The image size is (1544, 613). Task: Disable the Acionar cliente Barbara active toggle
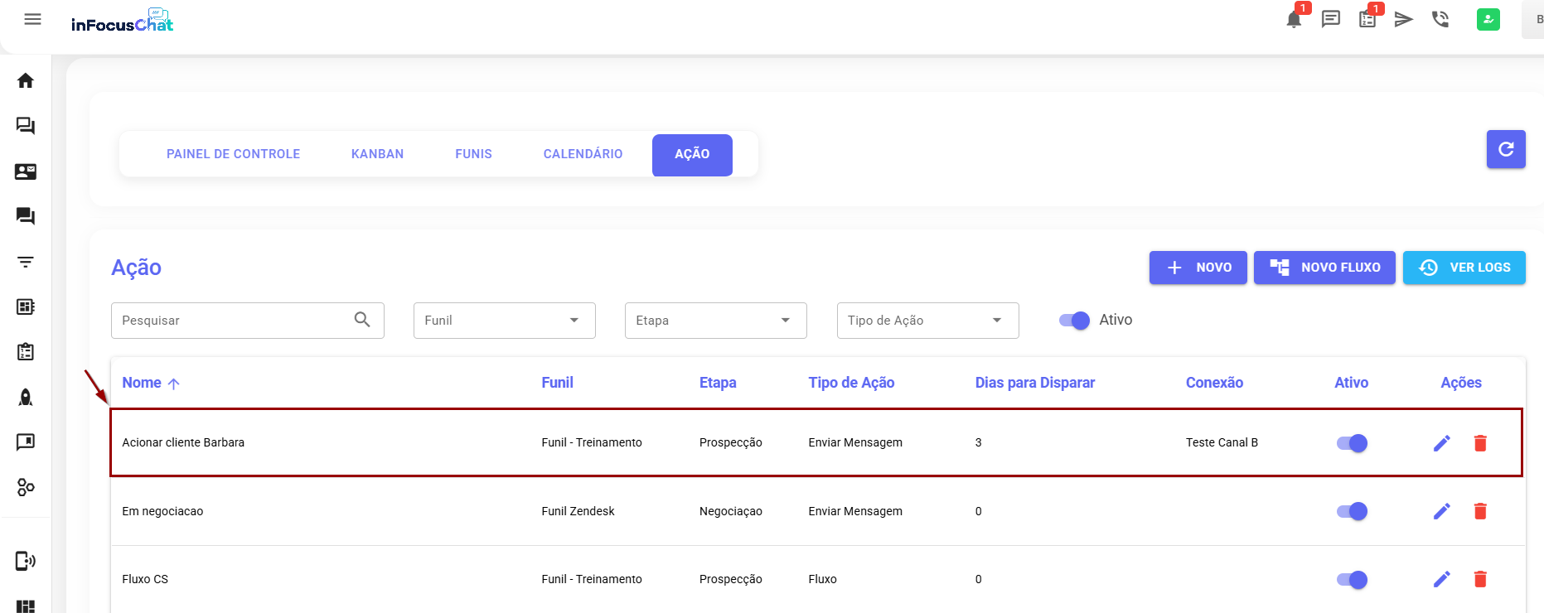click(1352, 443)
